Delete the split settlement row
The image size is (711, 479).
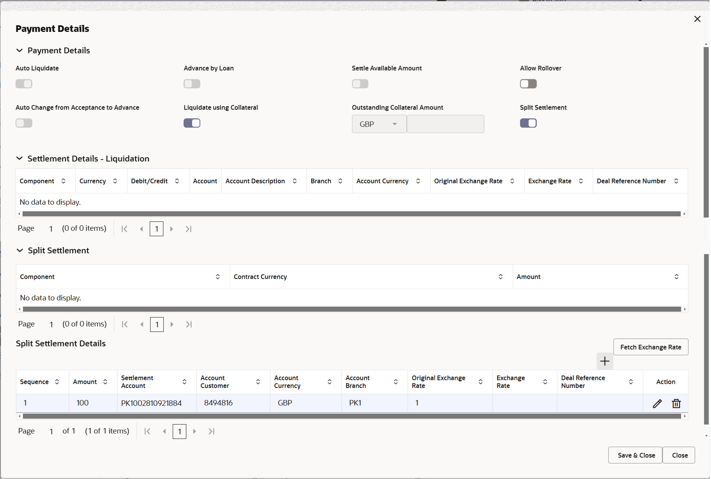pos(676,403)
